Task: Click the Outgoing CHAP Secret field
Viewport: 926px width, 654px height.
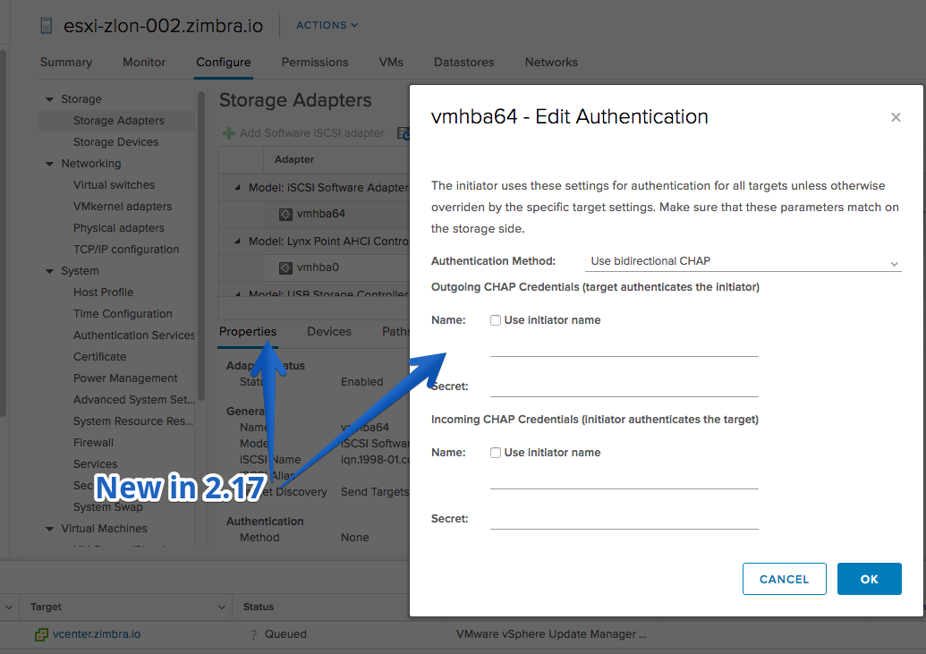Action: point(624,386)
